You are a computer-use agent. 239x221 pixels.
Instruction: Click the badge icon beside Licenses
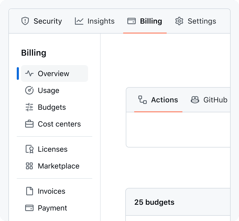coord(29,149)
